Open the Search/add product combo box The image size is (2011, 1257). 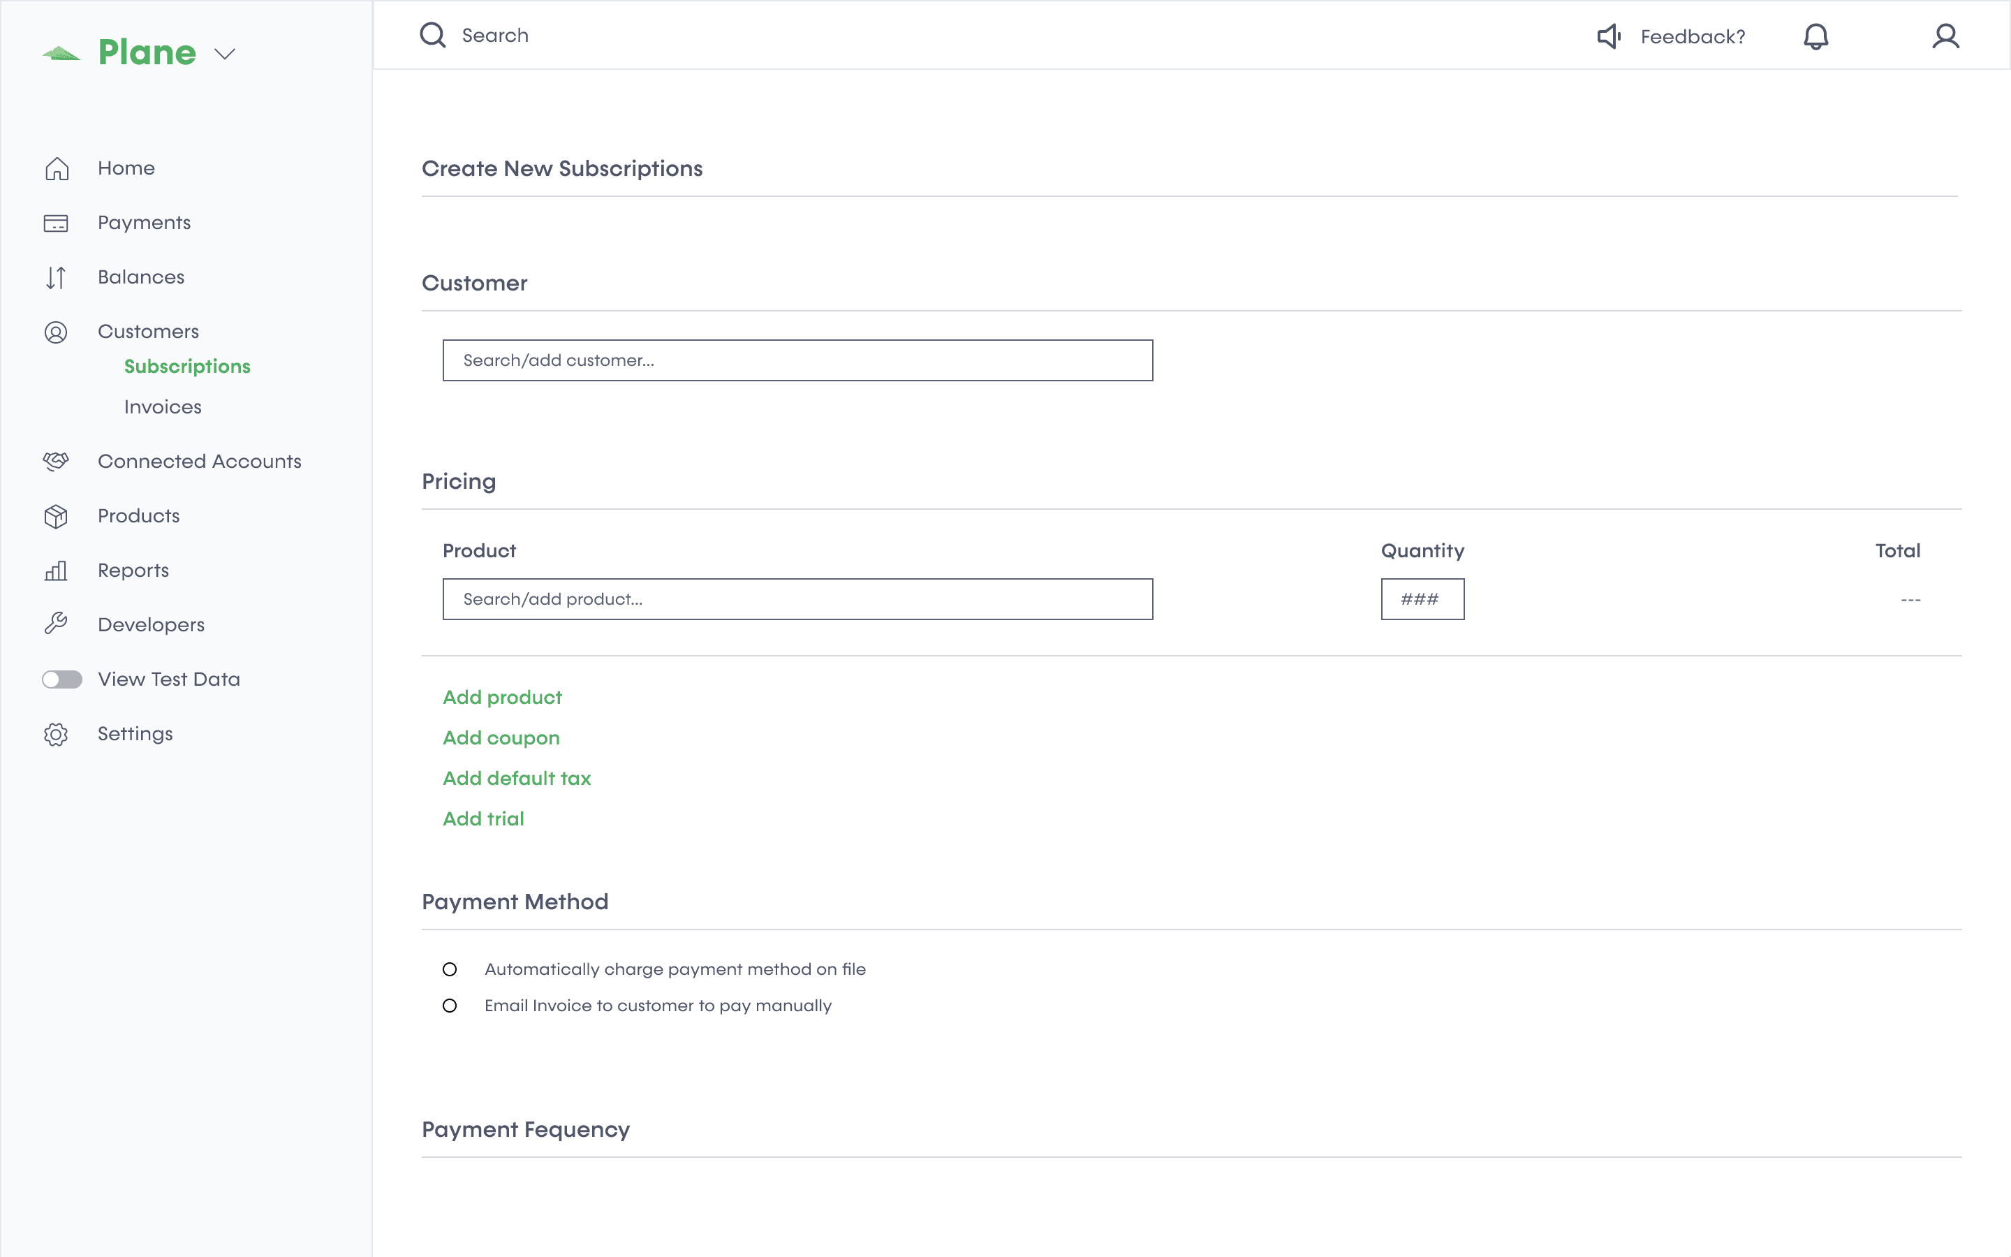(797, 599)
